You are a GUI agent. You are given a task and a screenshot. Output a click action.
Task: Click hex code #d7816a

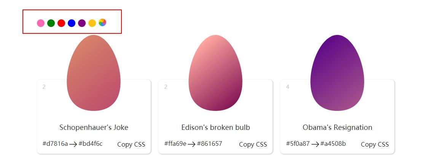pyautogui.click(x=55, y=144)
